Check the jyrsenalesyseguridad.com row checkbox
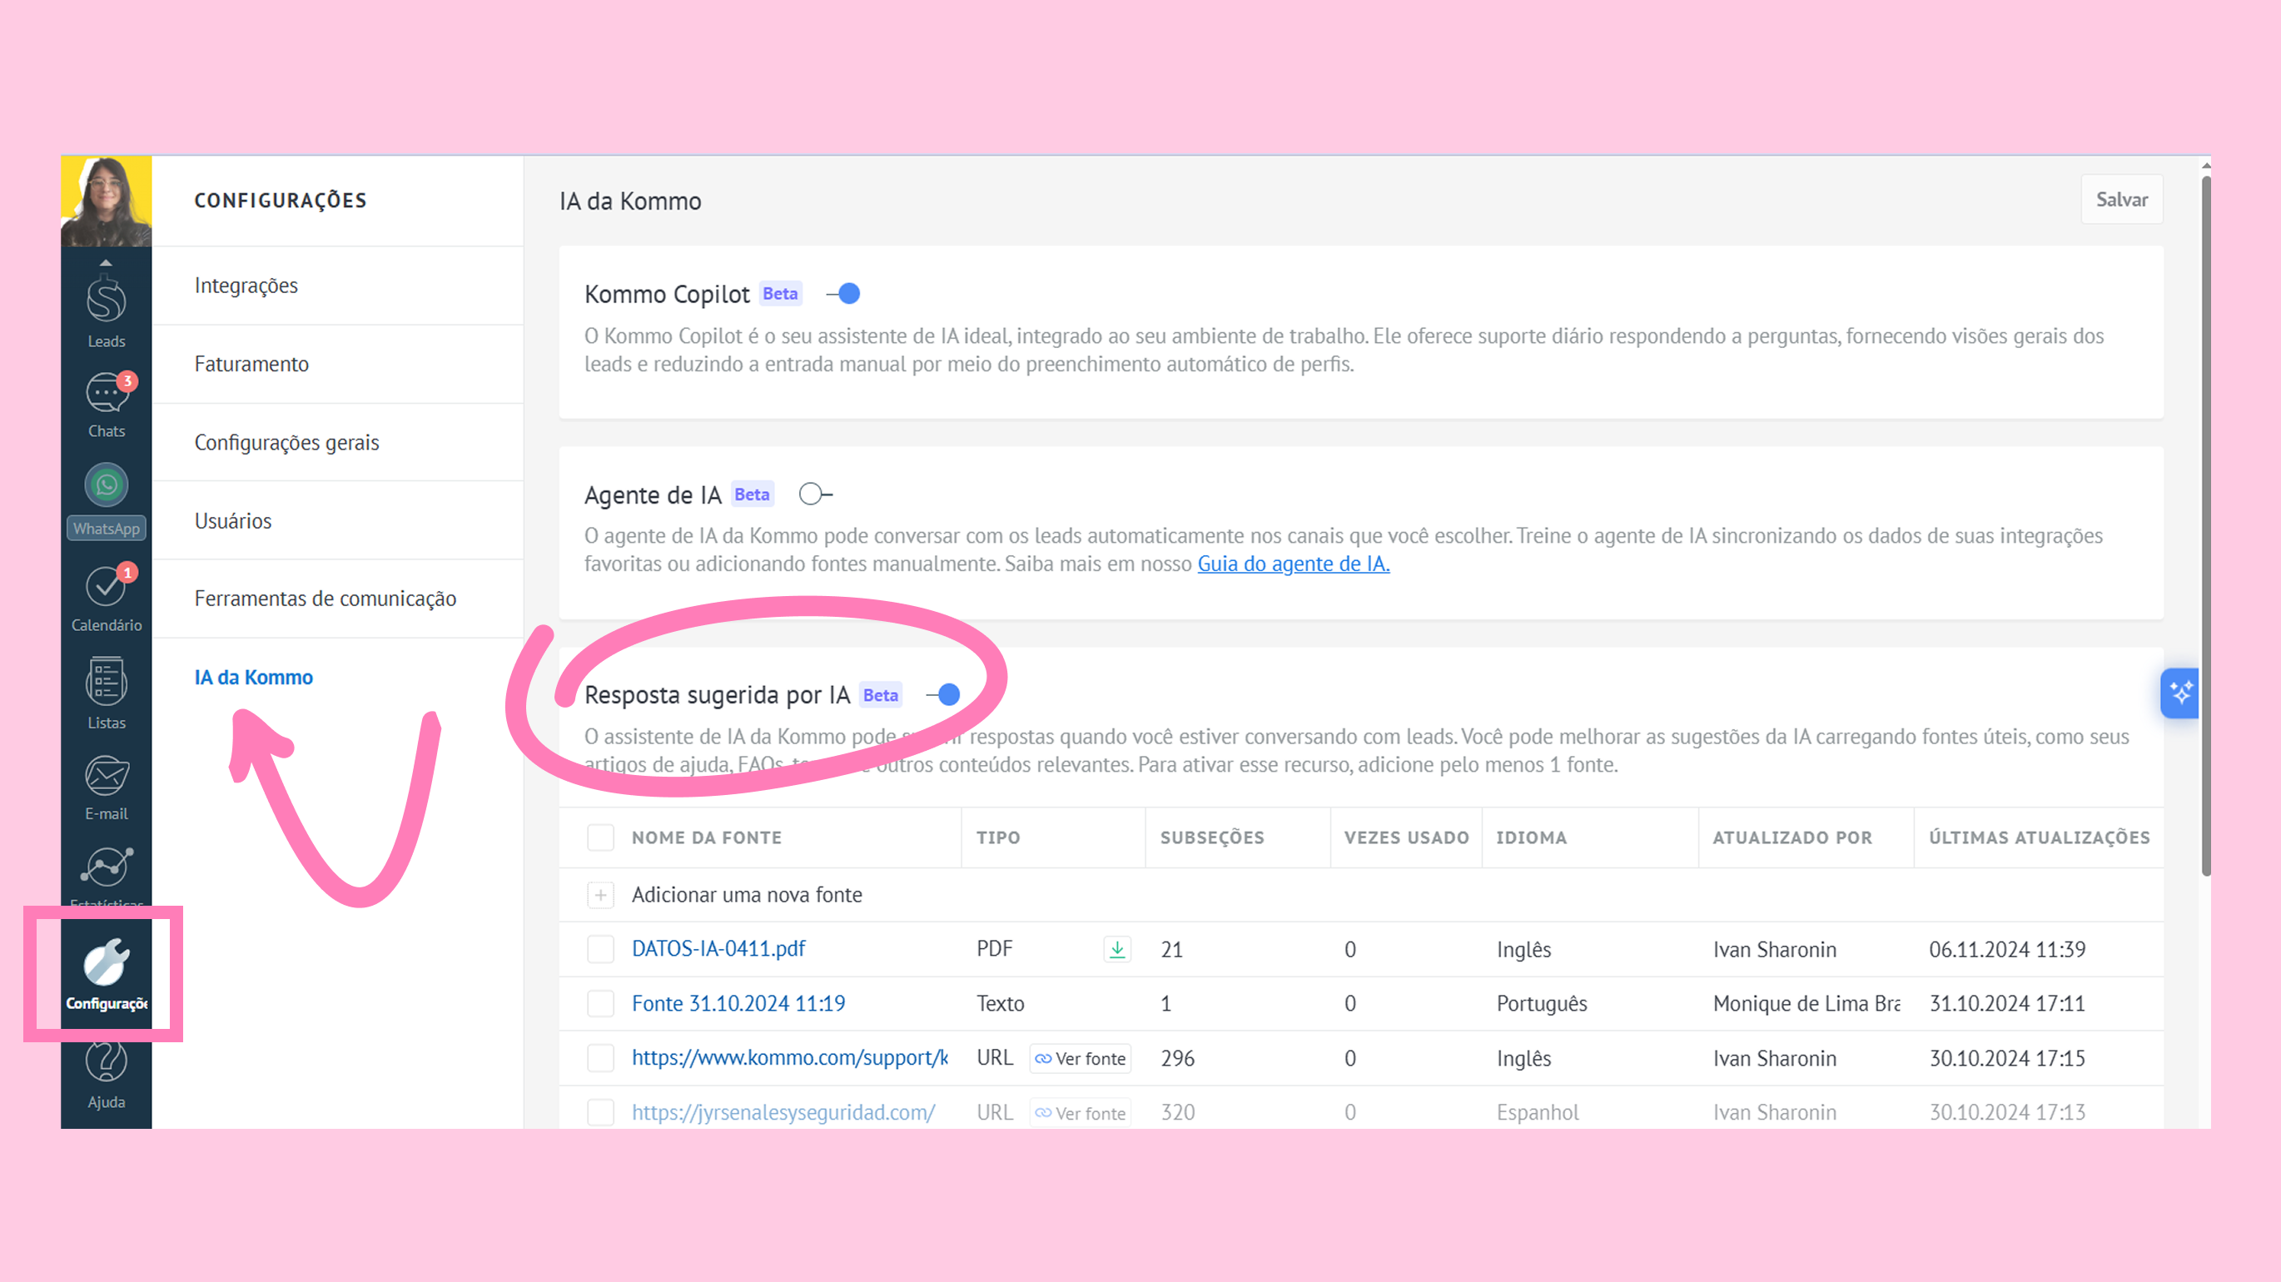 [600, 1112]
